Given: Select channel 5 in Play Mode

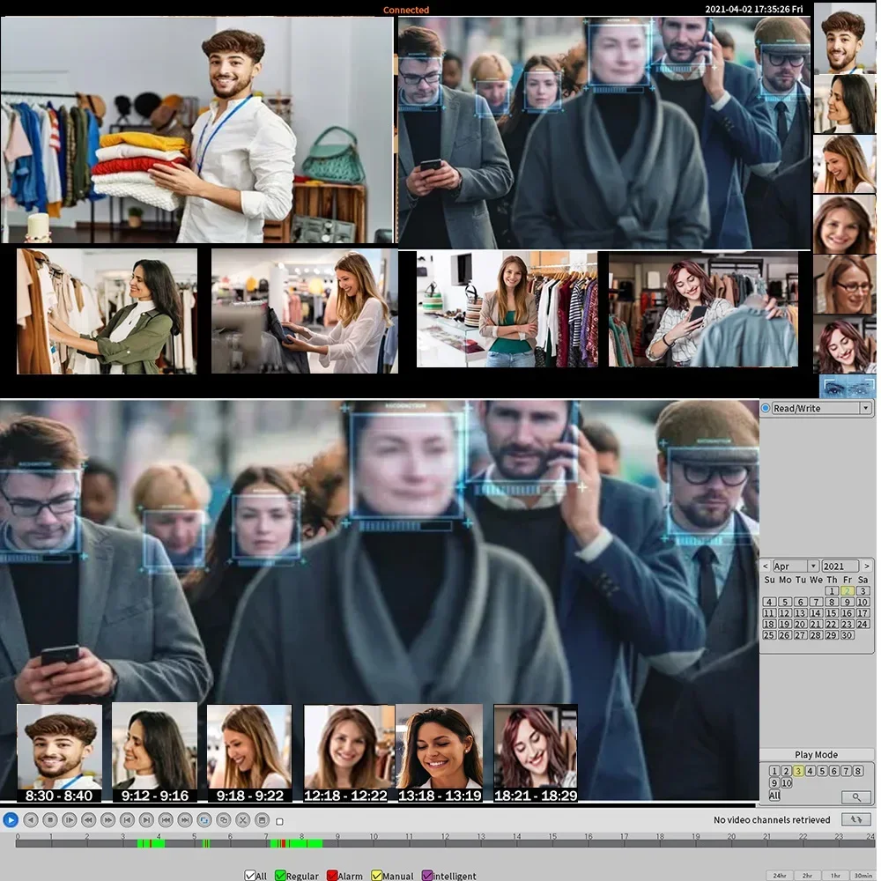Looking at the screenshot, I should pyautogui.click(x=822, y=772).
